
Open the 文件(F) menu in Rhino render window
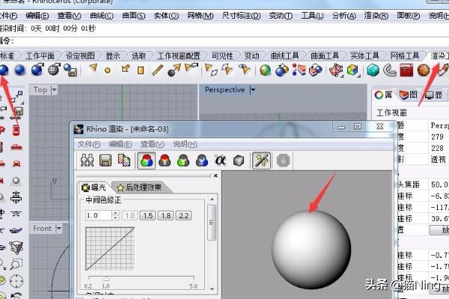click(x=89, y=144)
